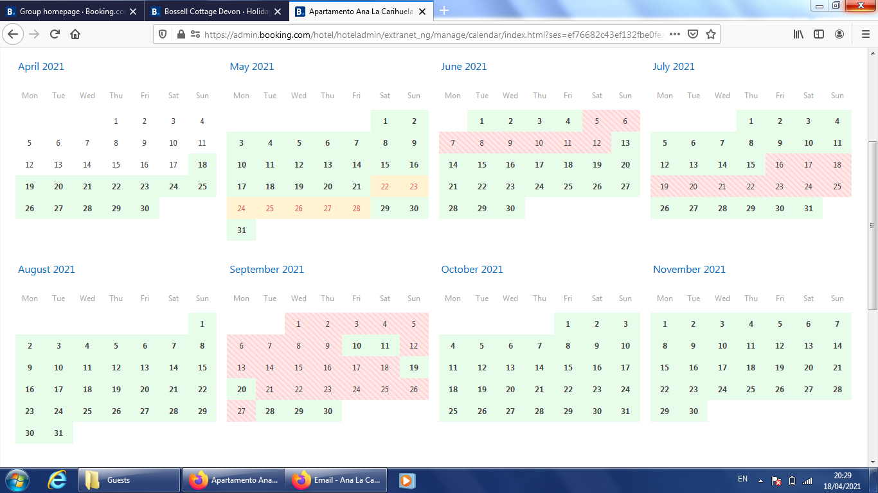Switch to Bossell Cottage Devon tab
The width and height of the screenshot is (878, 493).
click(x=215, y=12)
